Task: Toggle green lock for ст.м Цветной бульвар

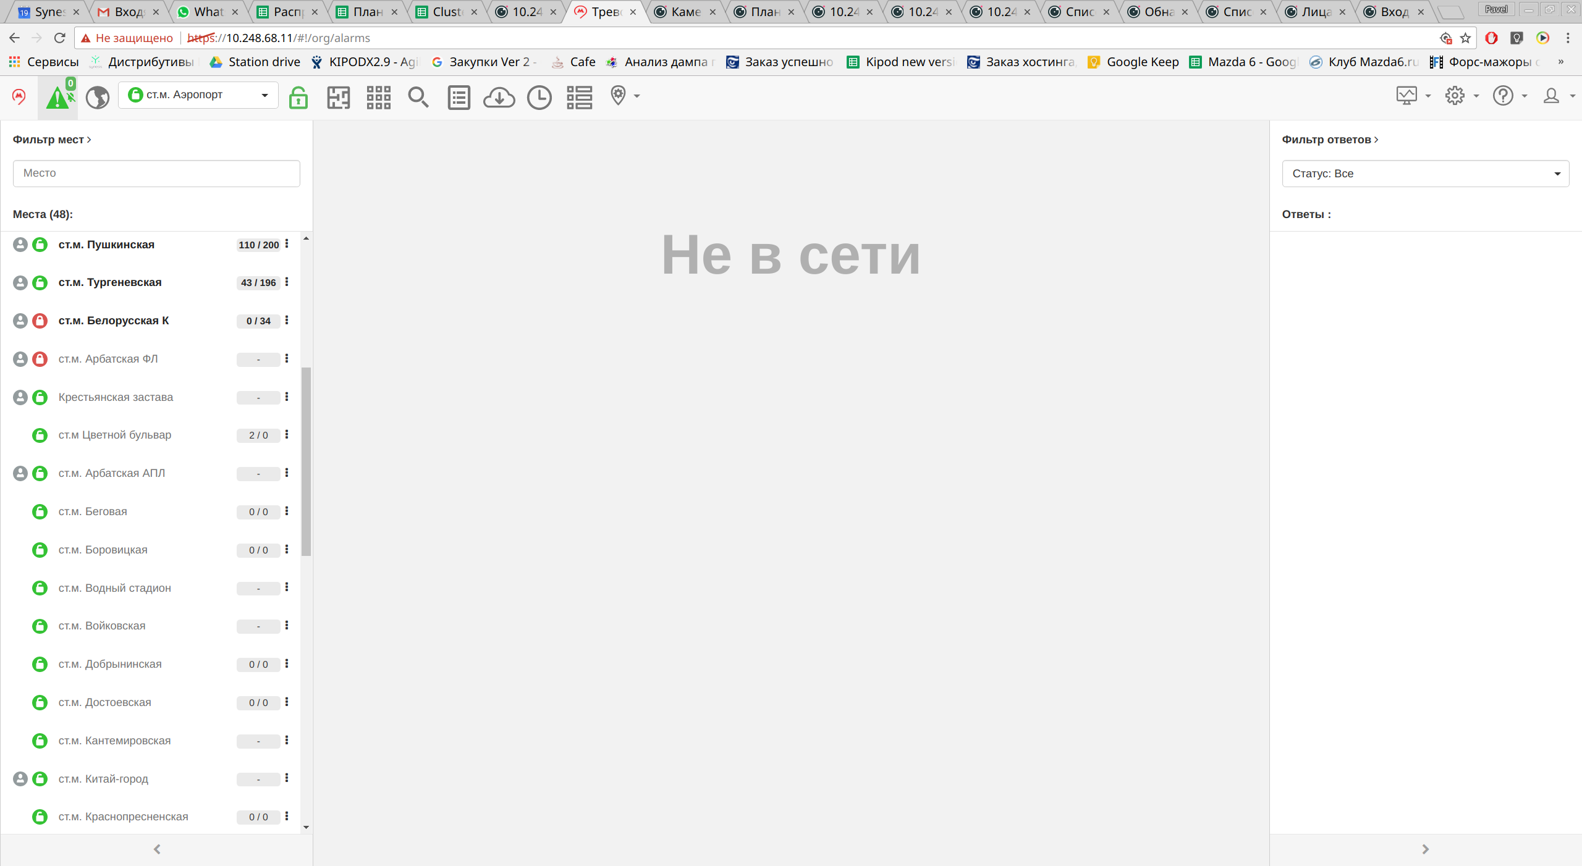Action: pyautogui.click(x=40, y=435)
